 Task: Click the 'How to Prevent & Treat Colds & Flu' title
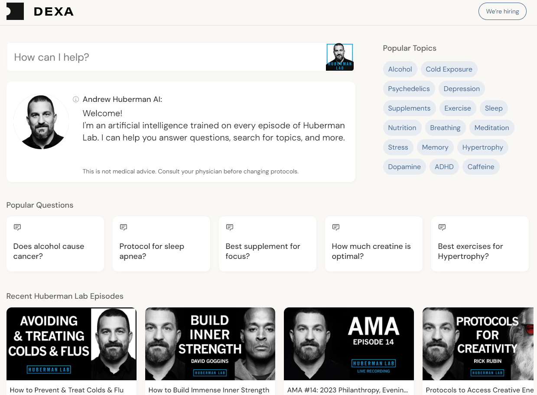[67, 390]
